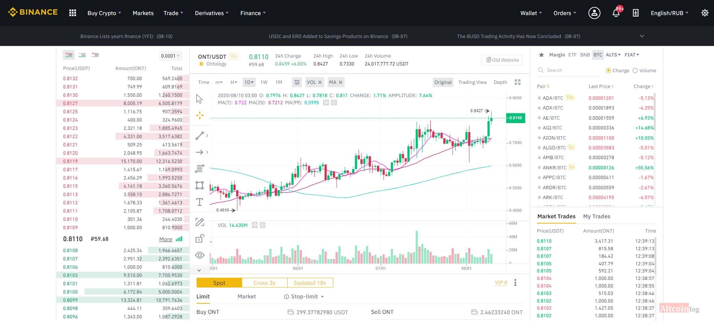Open the order book 0.0001 precision dropdown
The image size is (714, 321).
pos(170,56)
